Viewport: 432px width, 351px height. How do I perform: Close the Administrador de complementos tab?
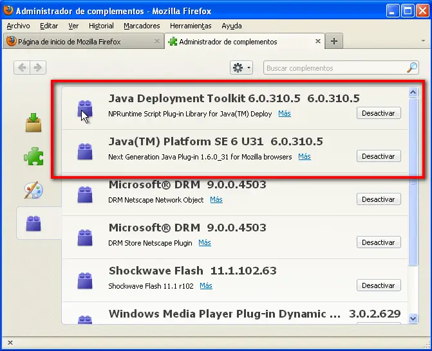[318, 41]
